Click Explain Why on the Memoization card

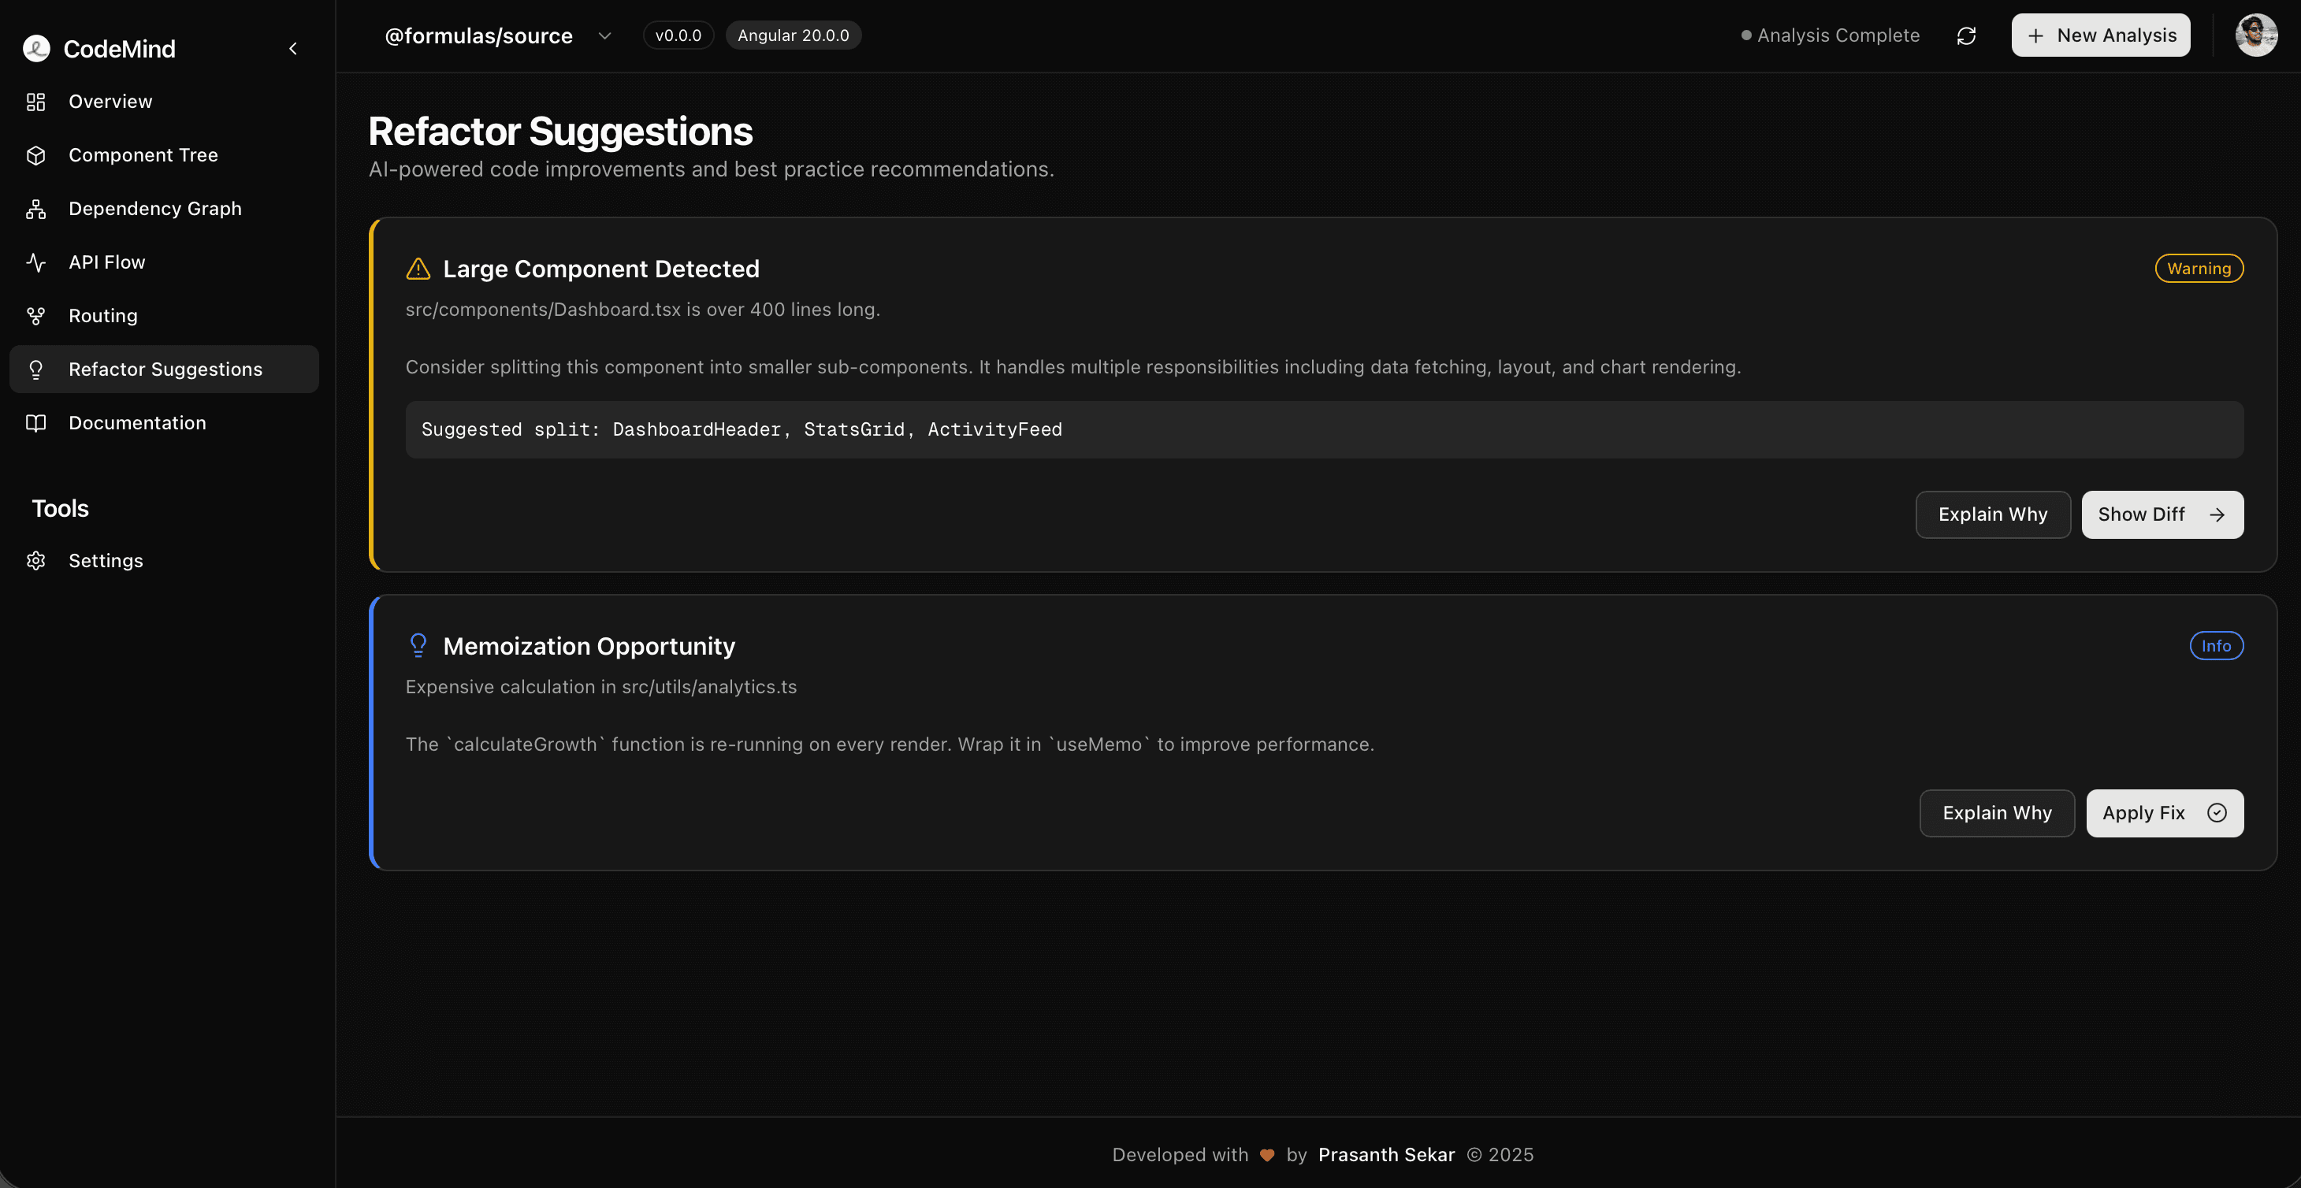[x=1996, y=813]
